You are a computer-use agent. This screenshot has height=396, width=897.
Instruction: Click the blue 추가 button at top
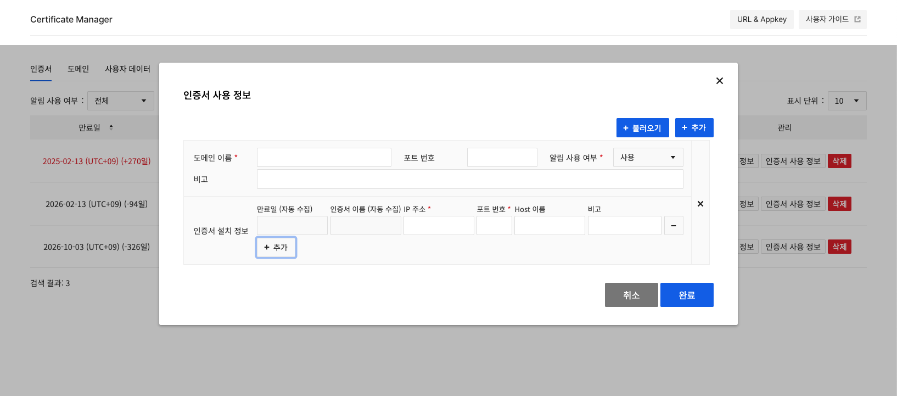coord(694,128)
